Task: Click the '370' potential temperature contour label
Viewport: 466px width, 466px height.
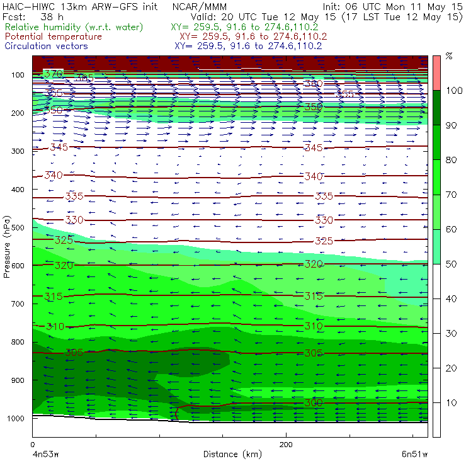Action: [x=54, y=74]
